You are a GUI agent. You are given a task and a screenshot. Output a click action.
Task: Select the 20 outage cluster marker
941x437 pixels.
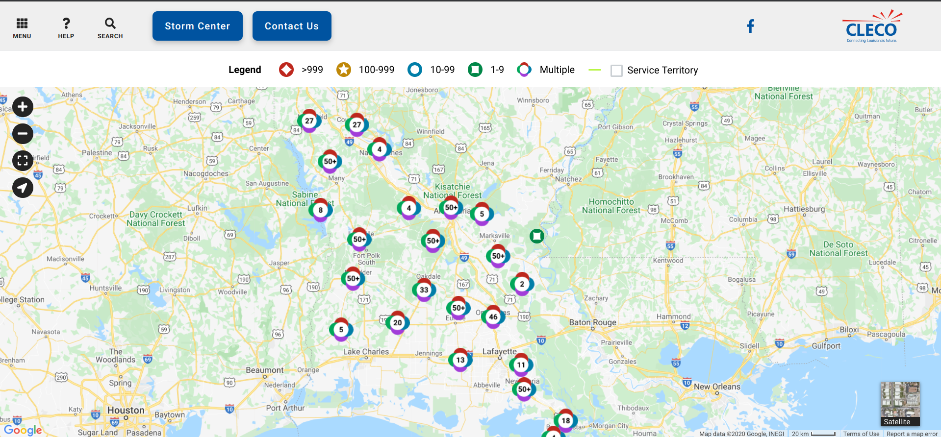398,323
